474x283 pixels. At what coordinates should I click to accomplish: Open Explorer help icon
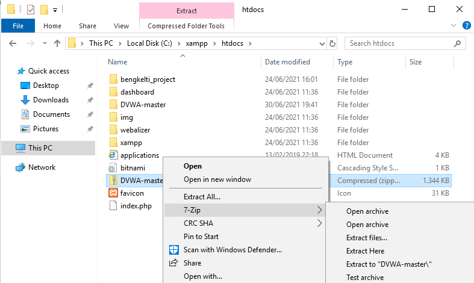[x=466, y=25]
